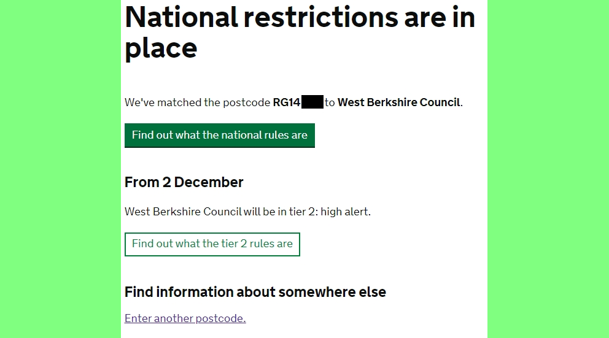Click the word 'place' in the main heading
Screen dimensions: 609x338
click(x=161, y=48)
